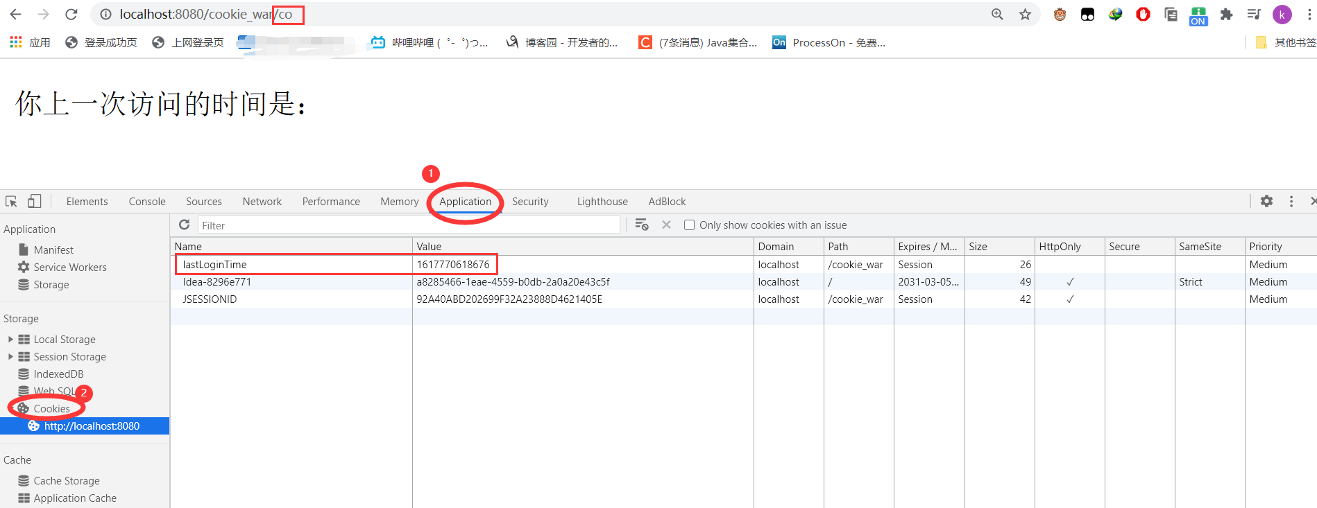View site information icon in address bar
1317x508 pixels.
point(105,15)
